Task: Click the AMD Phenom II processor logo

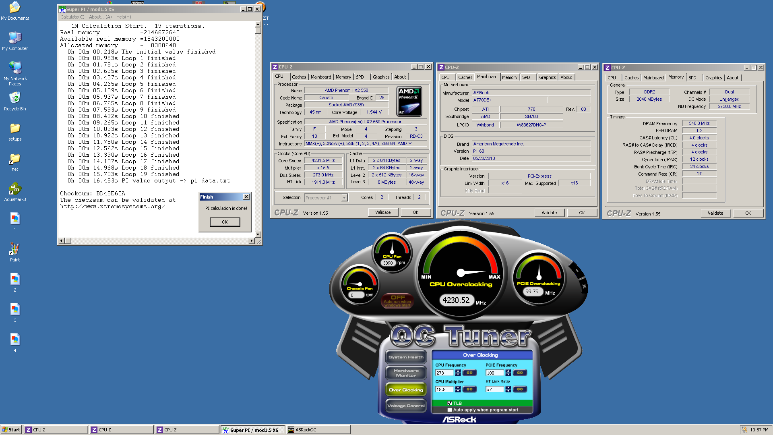Action: (x=409, y=101)
